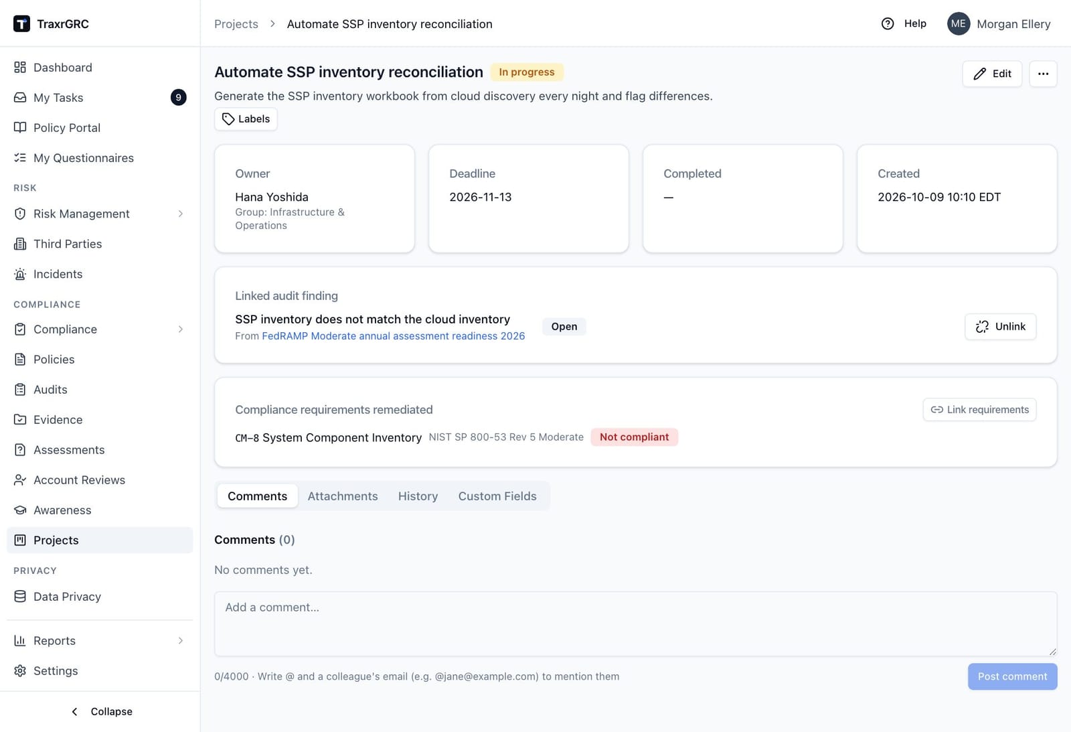Screen dimensions: 1071x732
Task: Go to Account Reviews
Action: (100, 480)
